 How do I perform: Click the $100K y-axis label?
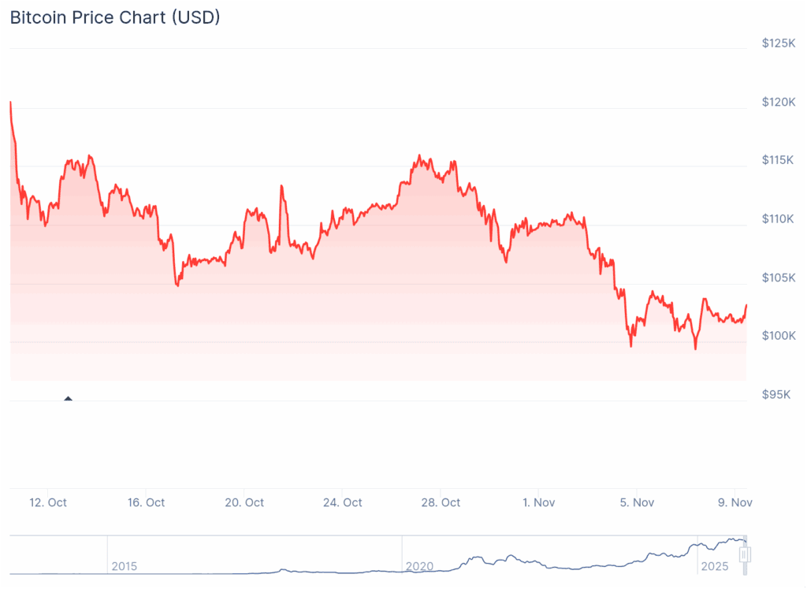pos(779,336)
